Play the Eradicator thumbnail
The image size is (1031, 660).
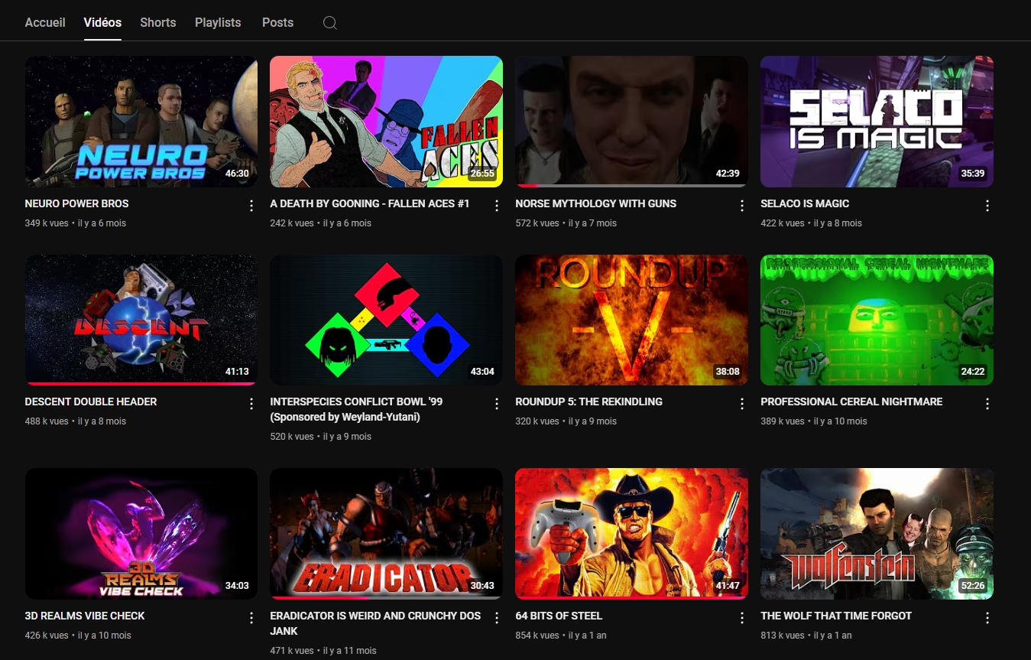tap(387, 534)
